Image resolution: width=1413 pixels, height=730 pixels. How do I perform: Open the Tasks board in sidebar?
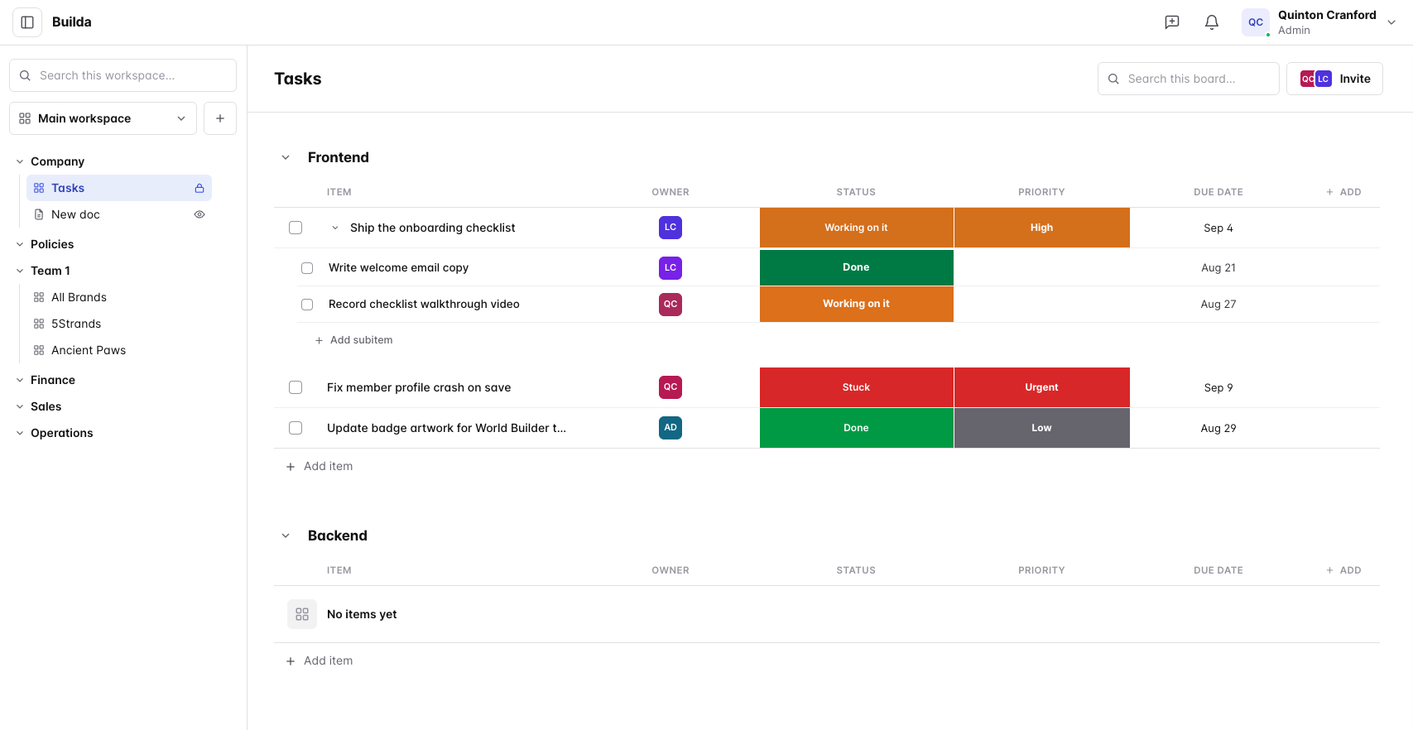(119, 188)
